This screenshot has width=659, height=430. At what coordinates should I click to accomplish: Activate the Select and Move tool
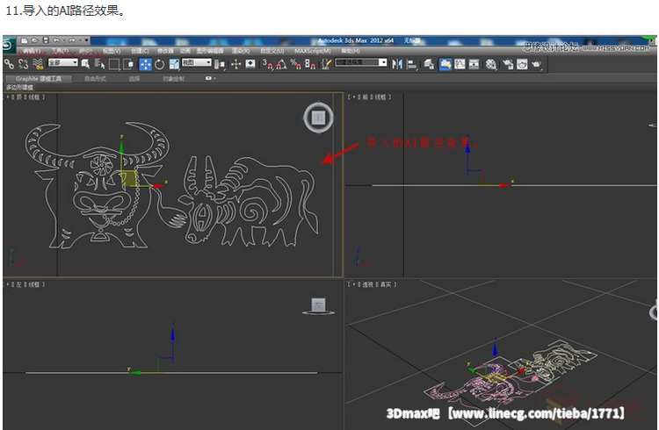click(x=145, y=64)
